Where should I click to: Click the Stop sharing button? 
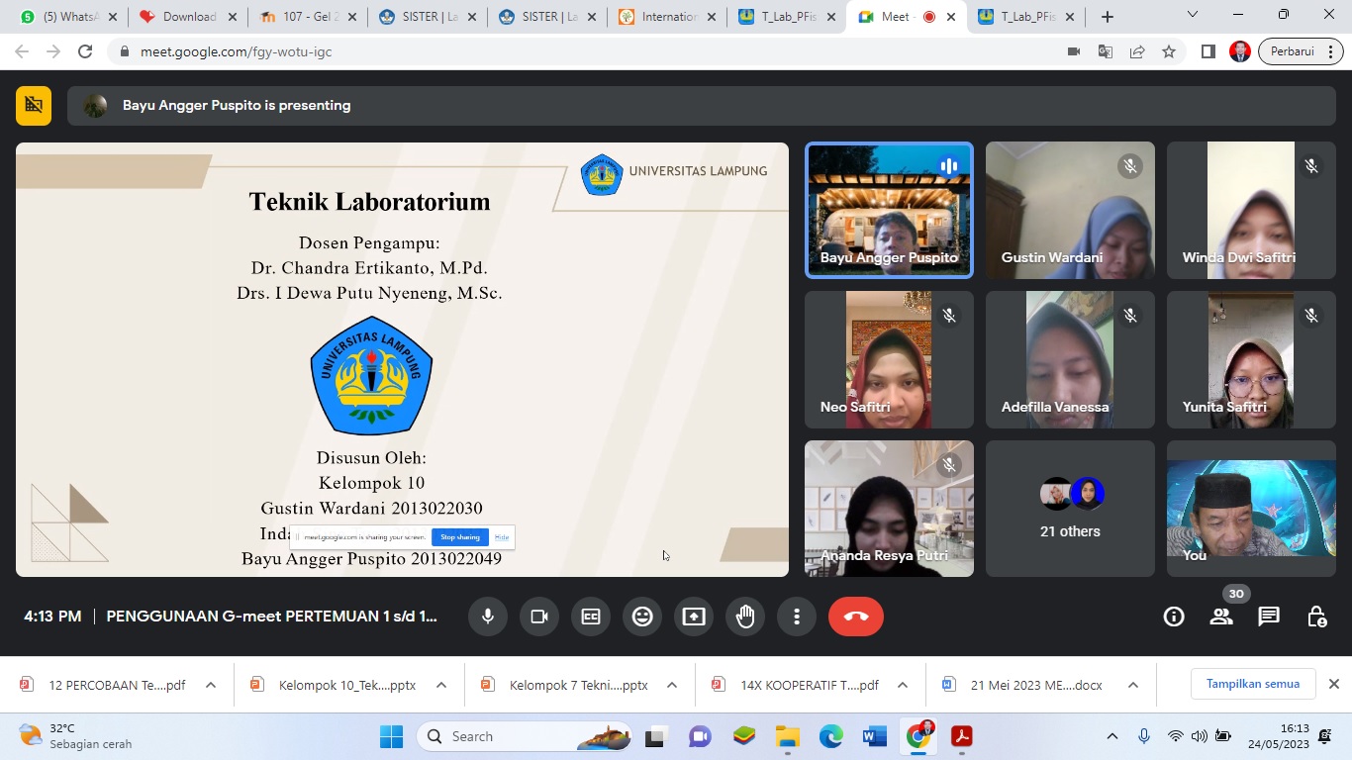(x=460, y=537)
